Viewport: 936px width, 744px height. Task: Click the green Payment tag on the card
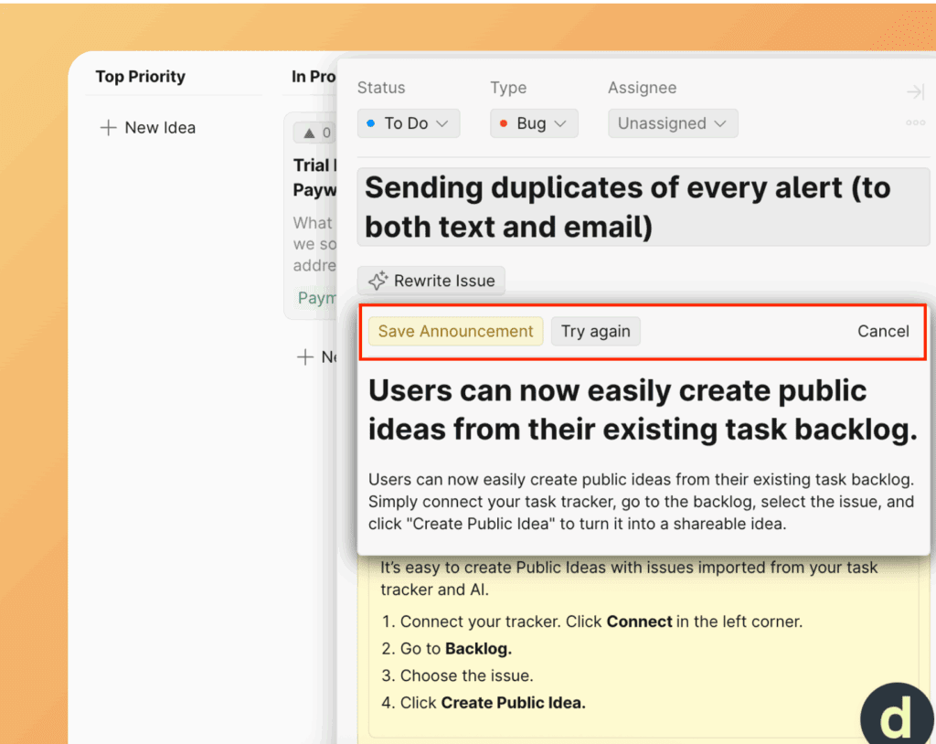coord(316,298)
